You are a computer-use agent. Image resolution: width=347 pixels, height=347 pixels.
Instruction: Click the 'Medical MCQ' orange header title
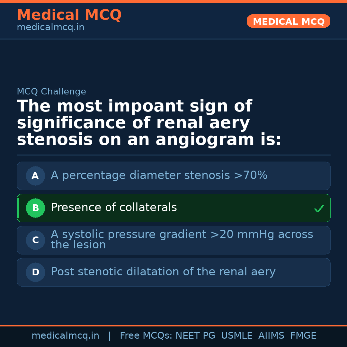click(69, 15)
